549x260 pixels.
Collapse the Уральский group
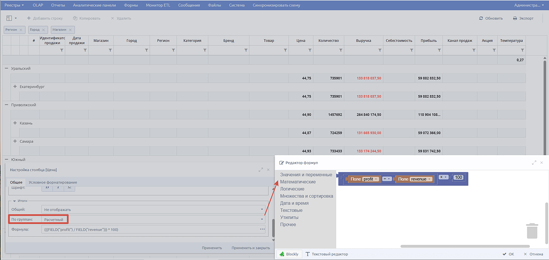[6, 68]
